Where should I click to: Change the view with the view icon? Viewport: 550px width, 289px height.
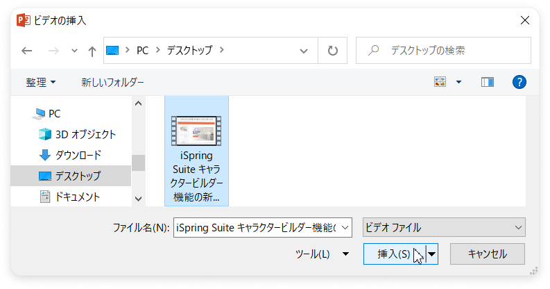[440, 82]
